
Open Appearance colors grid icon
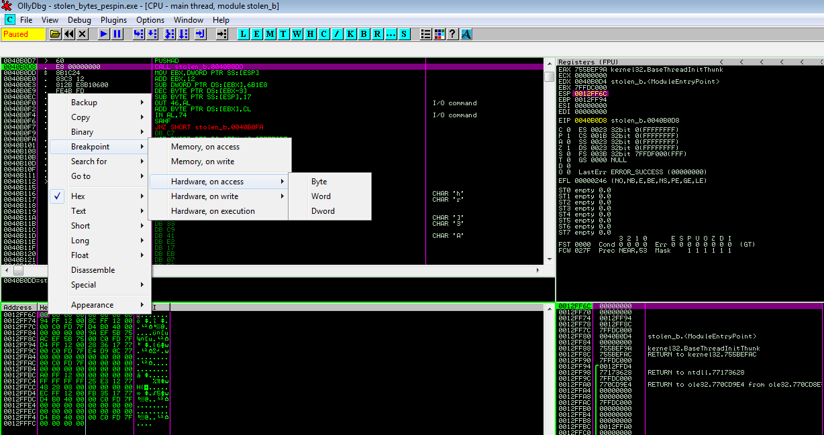(438, 34)
